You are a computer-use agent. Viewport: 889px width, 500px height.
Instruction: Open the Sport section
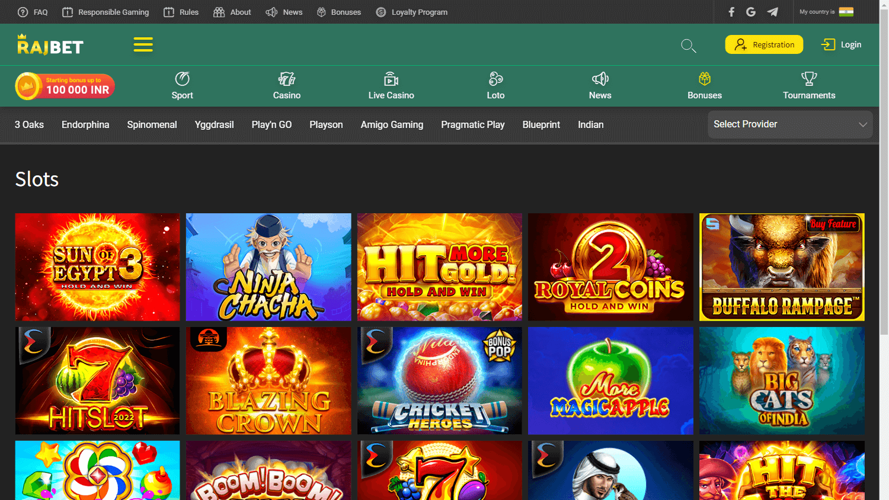182,86
